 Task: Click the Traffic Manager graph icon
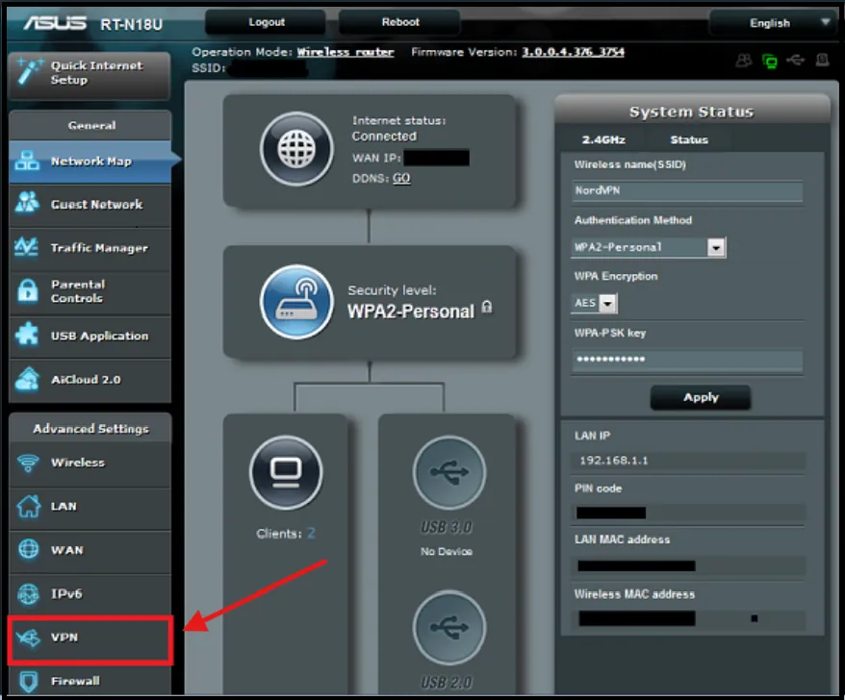pos(26,247)
